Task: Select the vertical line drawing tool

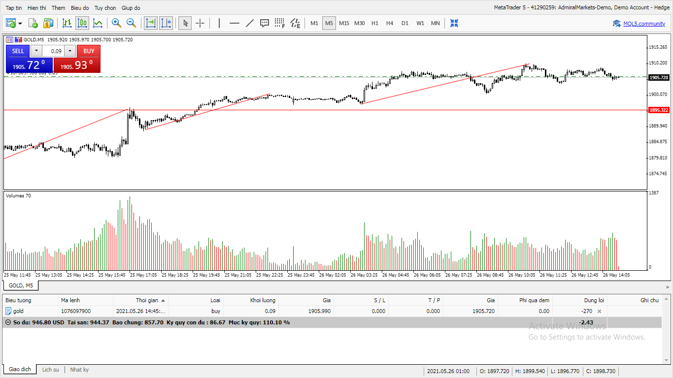Action: [219, 23]
